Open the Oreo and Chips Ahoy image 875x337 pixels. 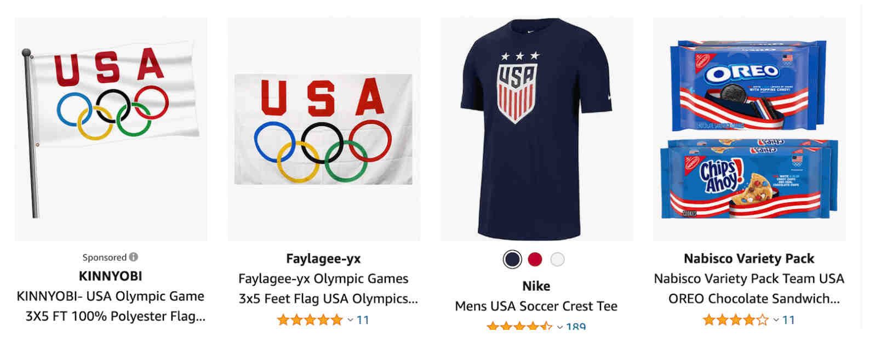point(750,129)
